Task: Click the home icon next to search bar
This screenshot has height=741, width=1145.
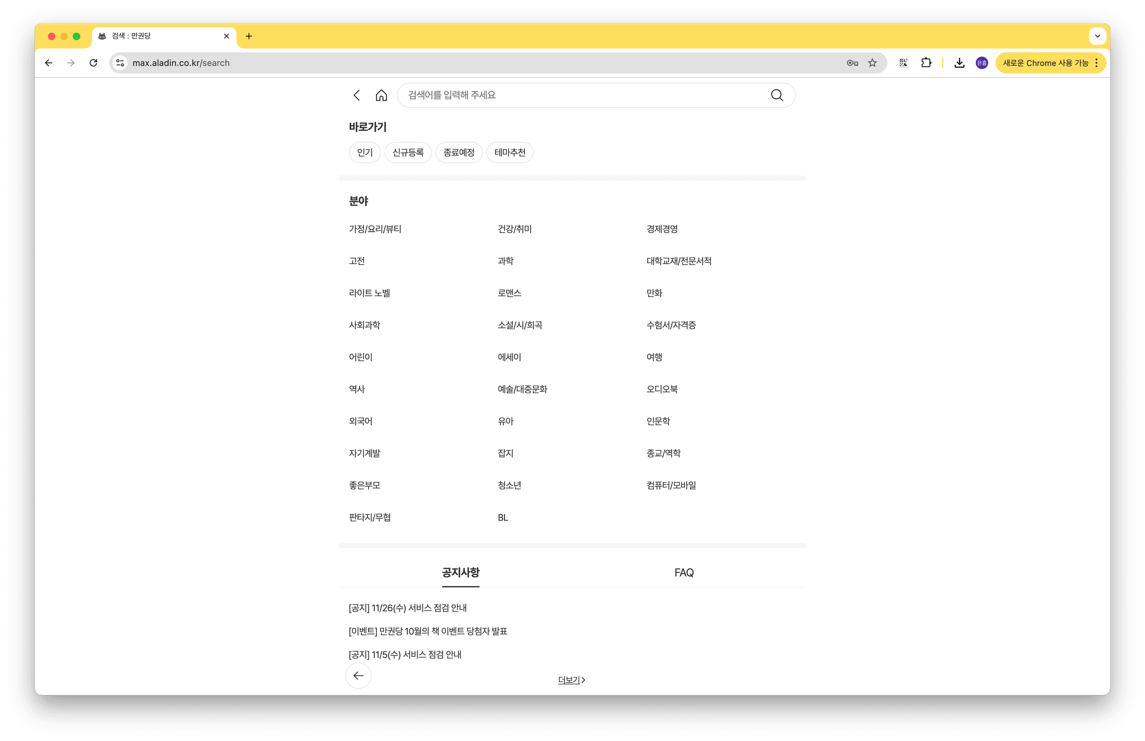Action: click(381, 95)
